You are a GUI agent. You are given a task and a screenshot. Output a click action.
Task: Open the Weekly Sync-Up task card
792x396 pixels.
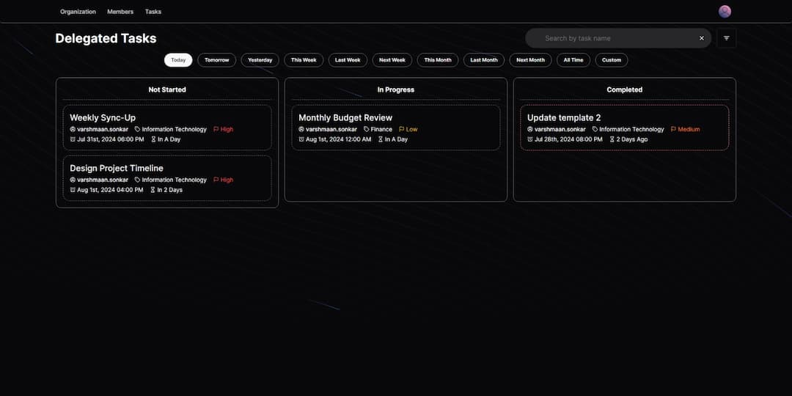[x=103, y=117]
